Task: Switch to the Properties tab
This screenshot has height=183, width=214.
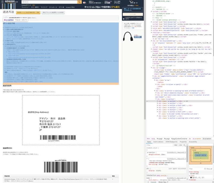Action: point(183,142)
